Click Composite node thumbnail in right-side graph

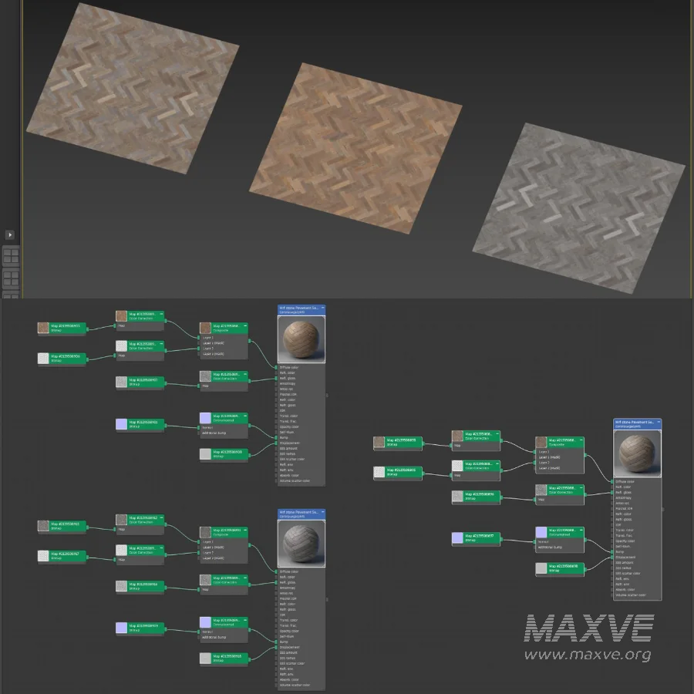541,443
